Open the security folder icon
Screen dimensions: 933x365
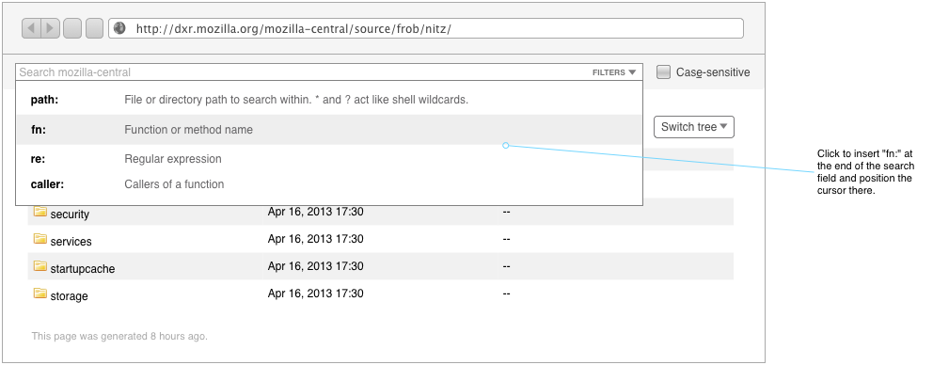(x=40, y=212)
